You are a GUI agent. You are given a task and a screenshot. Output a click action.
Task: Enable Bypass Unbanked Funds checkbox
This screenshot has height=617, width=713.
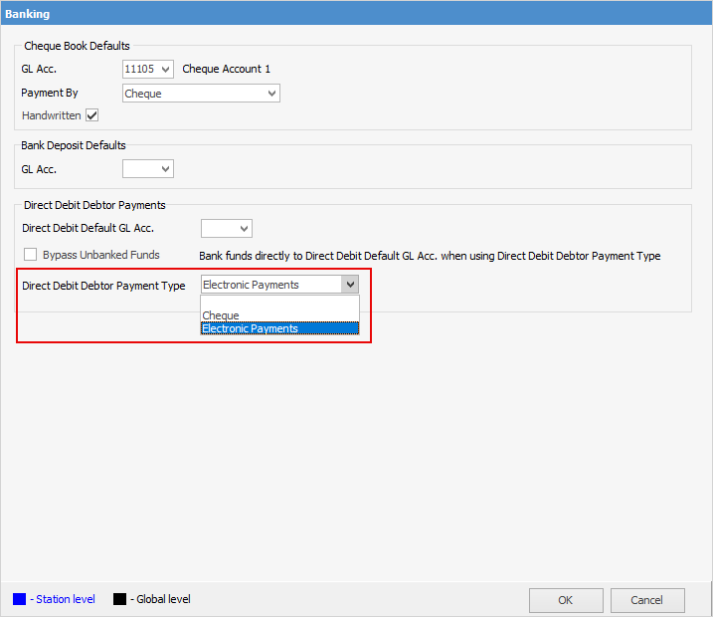pos(31,255)
